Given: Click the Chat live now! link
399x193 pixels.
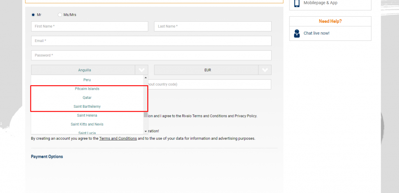Looking at the screenshot, I should [x=316, y=33].
